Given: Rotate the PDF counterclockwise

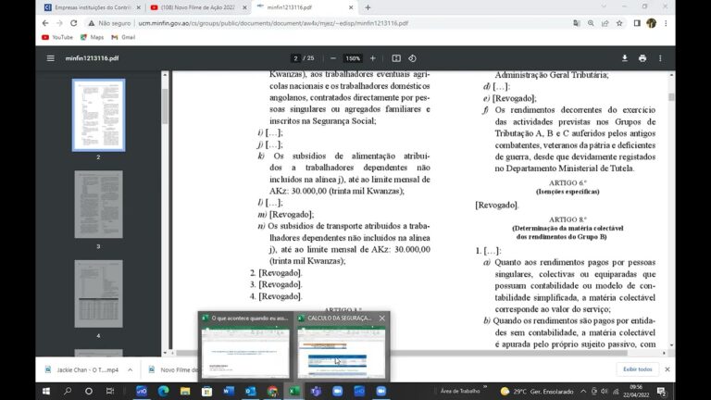Looking at the screenshot, I should [412, 58].
